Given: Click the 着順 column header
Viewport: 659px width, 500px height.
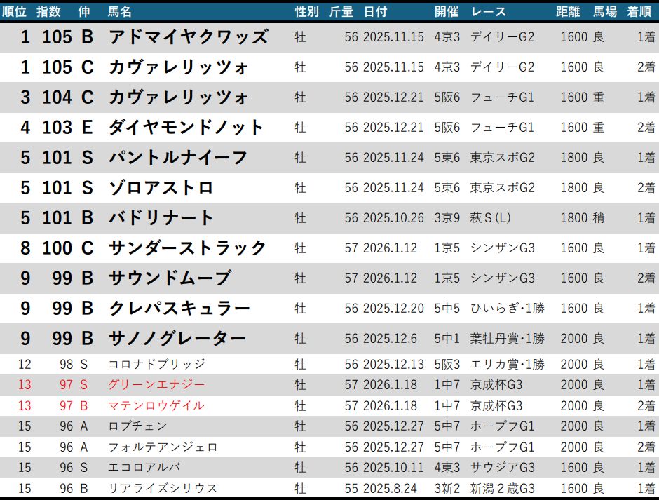Looking at the screenshot, I should 640,11.
